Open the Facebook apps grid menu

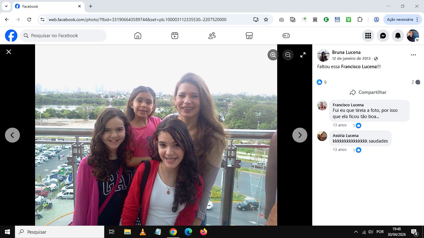(368, 36)
